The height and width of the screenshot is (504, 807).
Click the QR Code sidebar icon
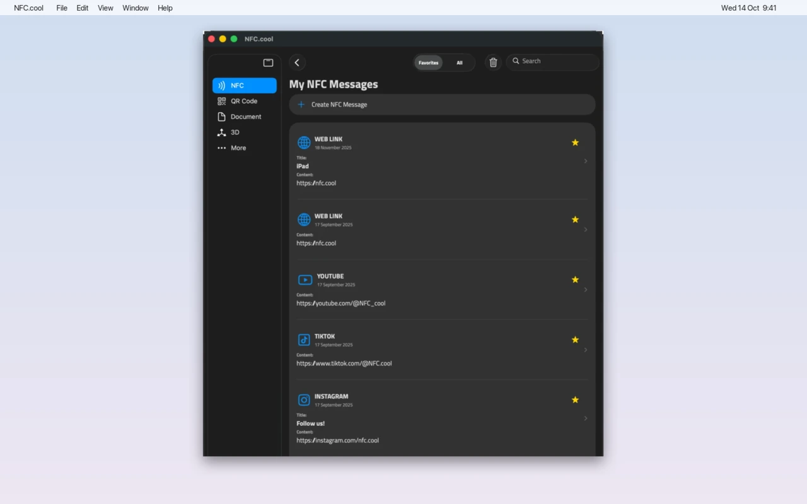coord(221,101)
